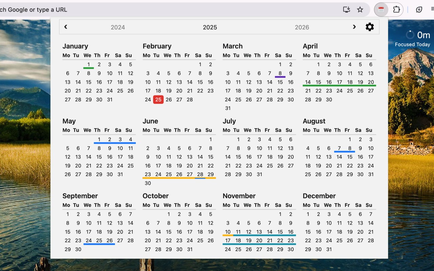The image size is (434, 271).
Task: Click the April month heading
Action: click(x=310, y=46)
